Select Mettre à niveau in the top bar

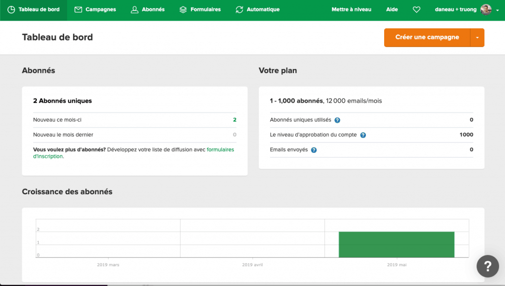[351, 9]
